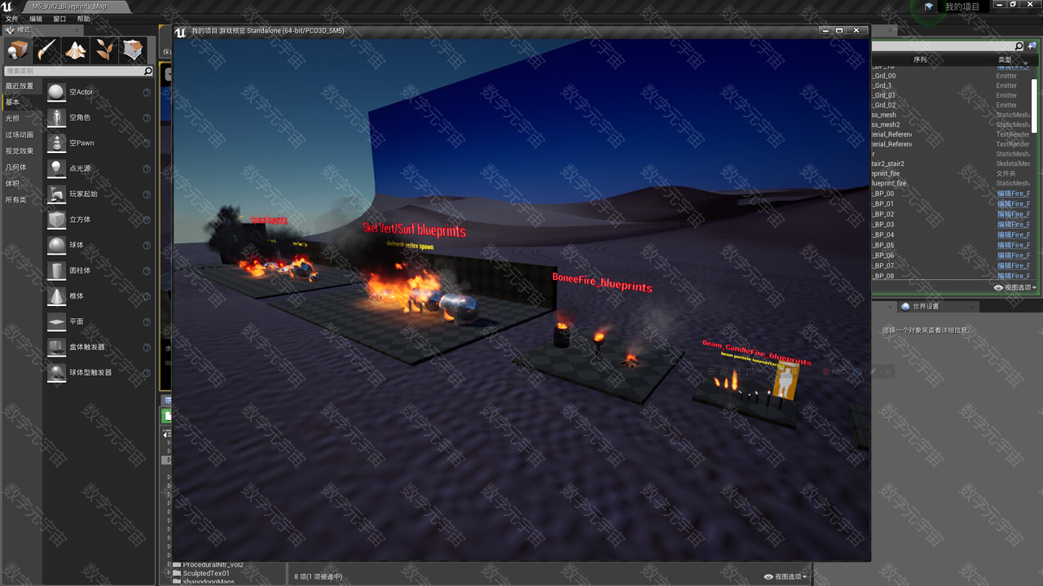Image resolution: width=1043 pixels, height=586 pixels.
Task: Select the Foliage mode leaf icon
Action: (x=104, y=50)
